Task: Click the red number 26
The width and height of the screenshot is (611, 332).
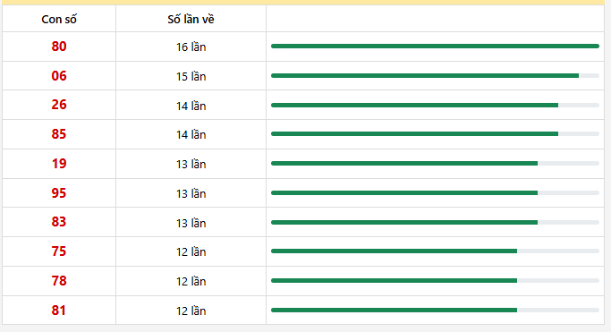Action: [x=59, y=105]
